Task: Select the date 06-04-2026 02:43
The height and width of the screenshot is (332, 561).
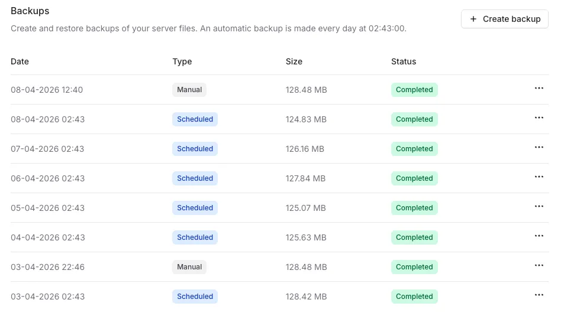Action: [47, 178]
